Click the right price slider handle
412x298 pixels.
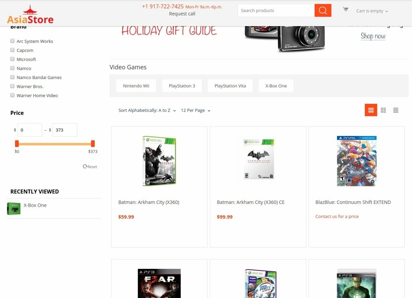point(93,144)
